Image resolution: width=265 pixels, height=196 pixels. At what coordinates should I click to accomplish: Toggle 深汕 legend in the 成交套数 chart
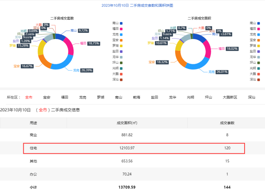(117, 79)
